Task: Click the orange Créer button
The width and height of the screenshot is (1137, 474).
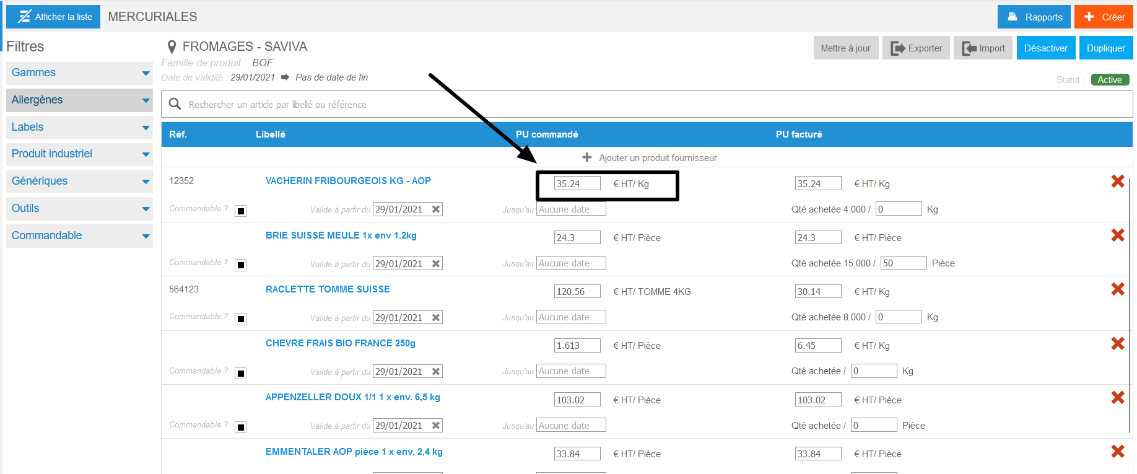Action: pyautogui.click(x=1104, y=17)
